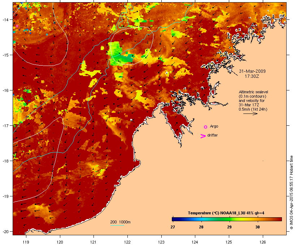Click longitude axis label 126

[x=263, y=242]
